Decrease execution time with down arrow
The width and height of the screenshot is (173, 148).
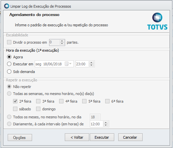(91, 65)
